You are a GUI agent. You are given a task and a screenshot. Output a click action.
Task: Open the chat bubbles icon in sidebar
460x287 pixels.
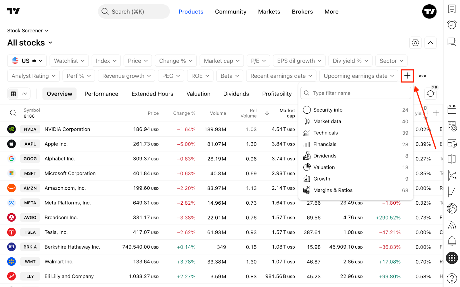point(452,42)
